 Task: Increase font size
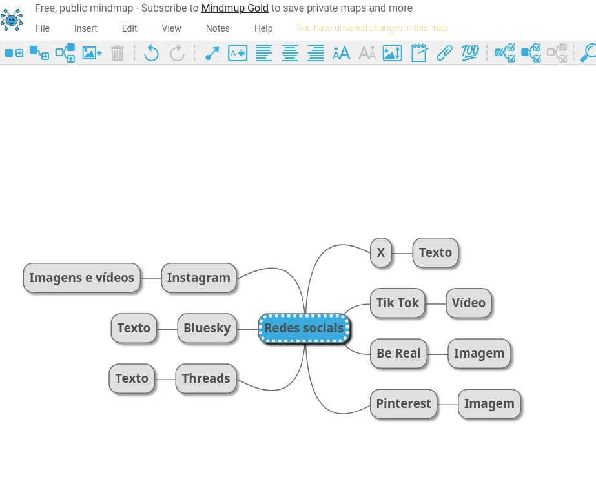342,53
